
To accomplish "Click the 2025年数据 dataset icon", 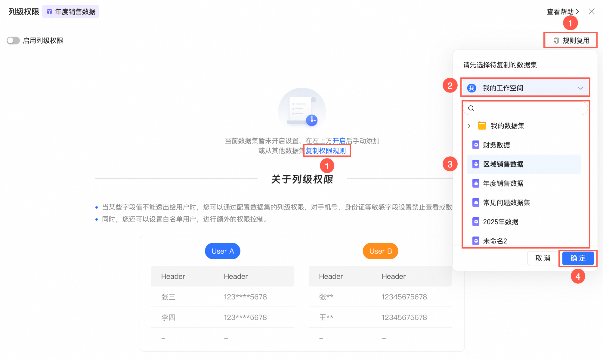I will click(x=476, y=222).
